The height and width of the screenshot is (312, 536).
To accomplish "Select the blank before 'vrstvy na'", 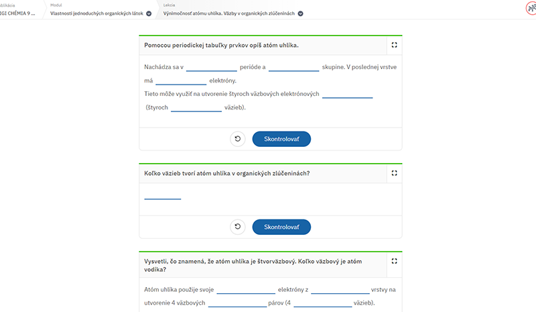I will (x=340, y=290).
